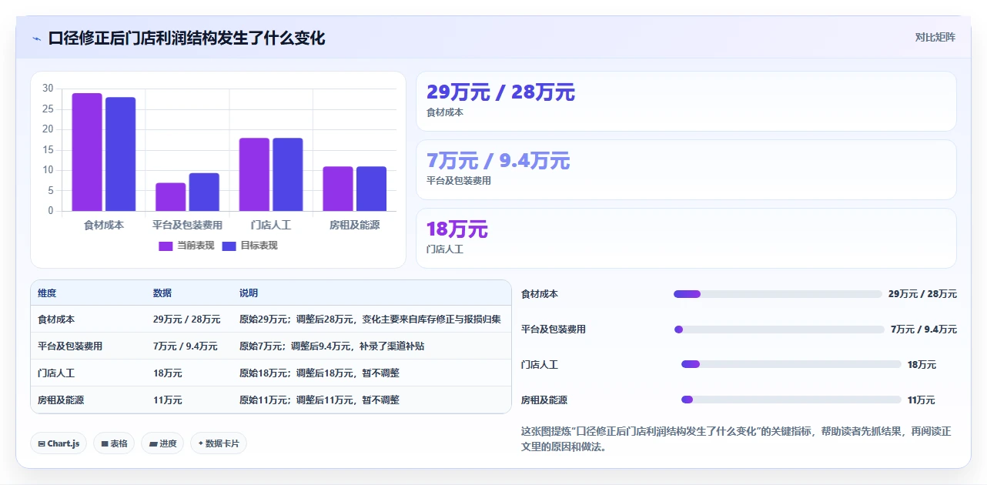Click the Chart.js chip icon

click(x=41, y=444)
